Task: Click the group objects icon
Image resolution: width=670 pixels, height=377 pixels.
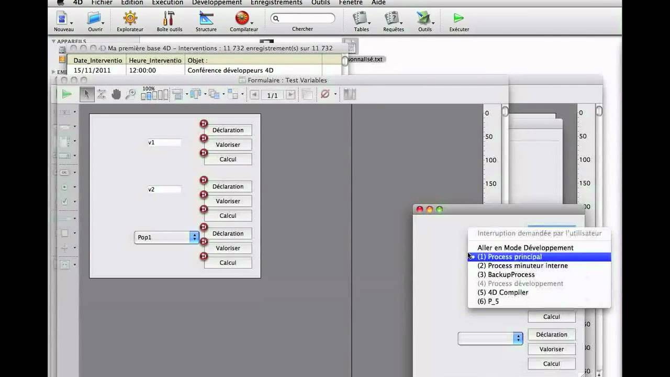Action: (x=232, y=95)
